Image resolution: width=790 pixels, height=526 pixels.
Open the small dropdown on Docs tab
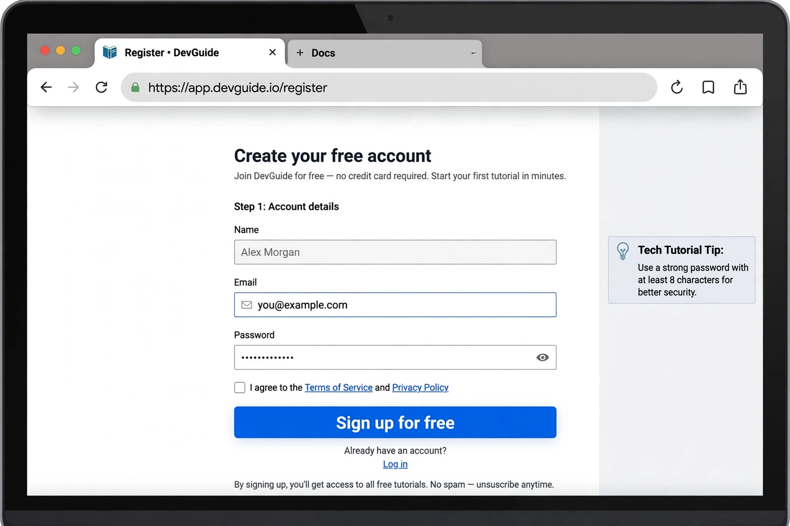click(x=473, y=53)
